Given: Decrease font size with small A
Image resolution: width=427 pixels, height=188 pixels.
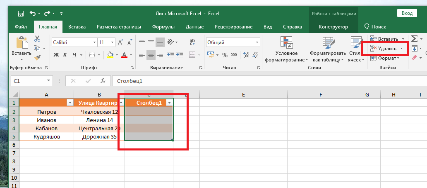Looking at the screenshot, I should [x=130, y=42].
